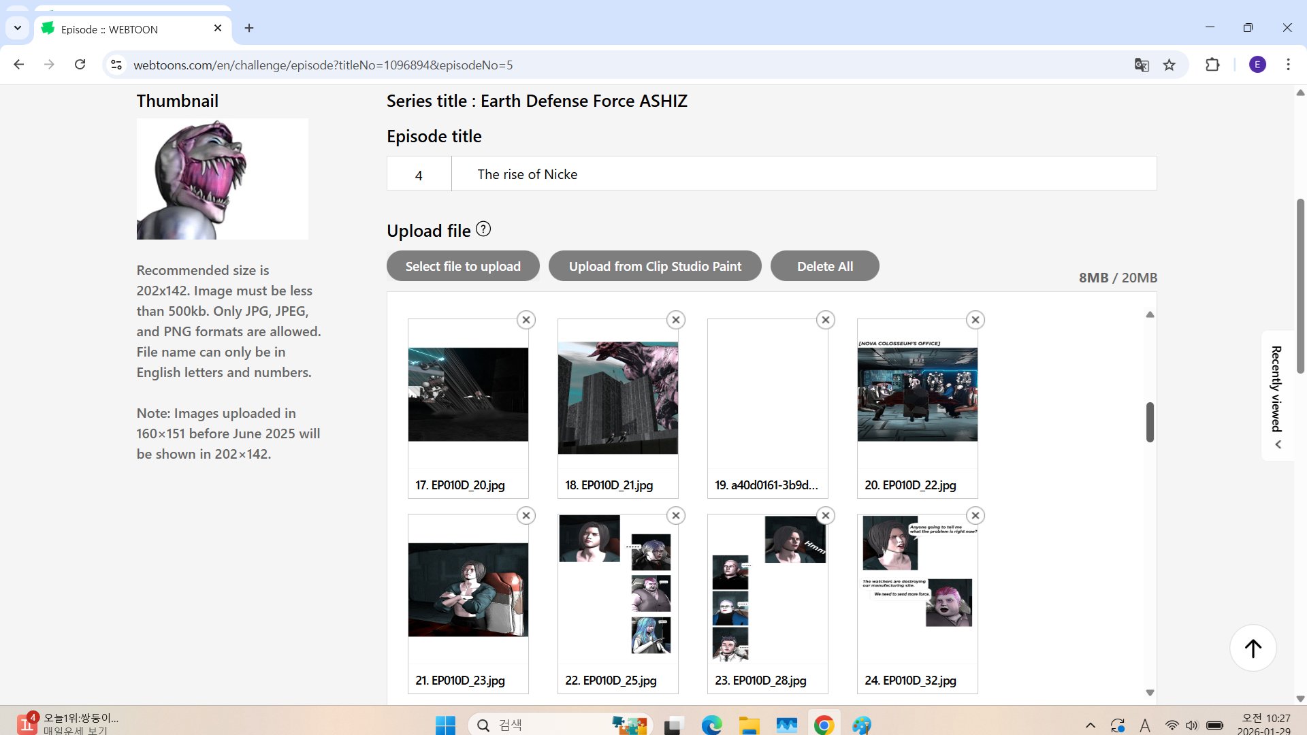Reload the current page

coord(80,65)
